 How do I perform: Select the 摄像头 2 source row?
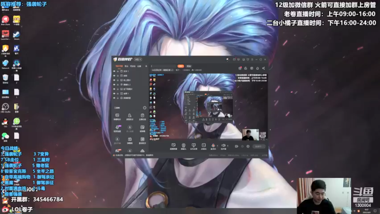click(x=130, y=85)
